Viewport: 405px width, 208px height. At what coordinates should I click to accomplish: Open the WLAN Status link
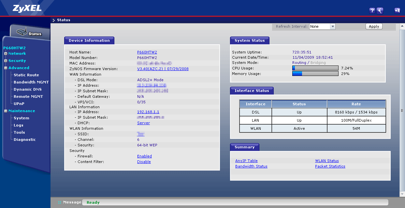[x=327, y=161]
